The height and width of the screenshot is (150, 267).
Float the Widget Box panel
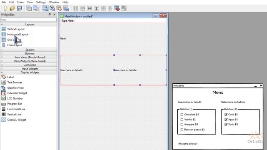[50, 15]
